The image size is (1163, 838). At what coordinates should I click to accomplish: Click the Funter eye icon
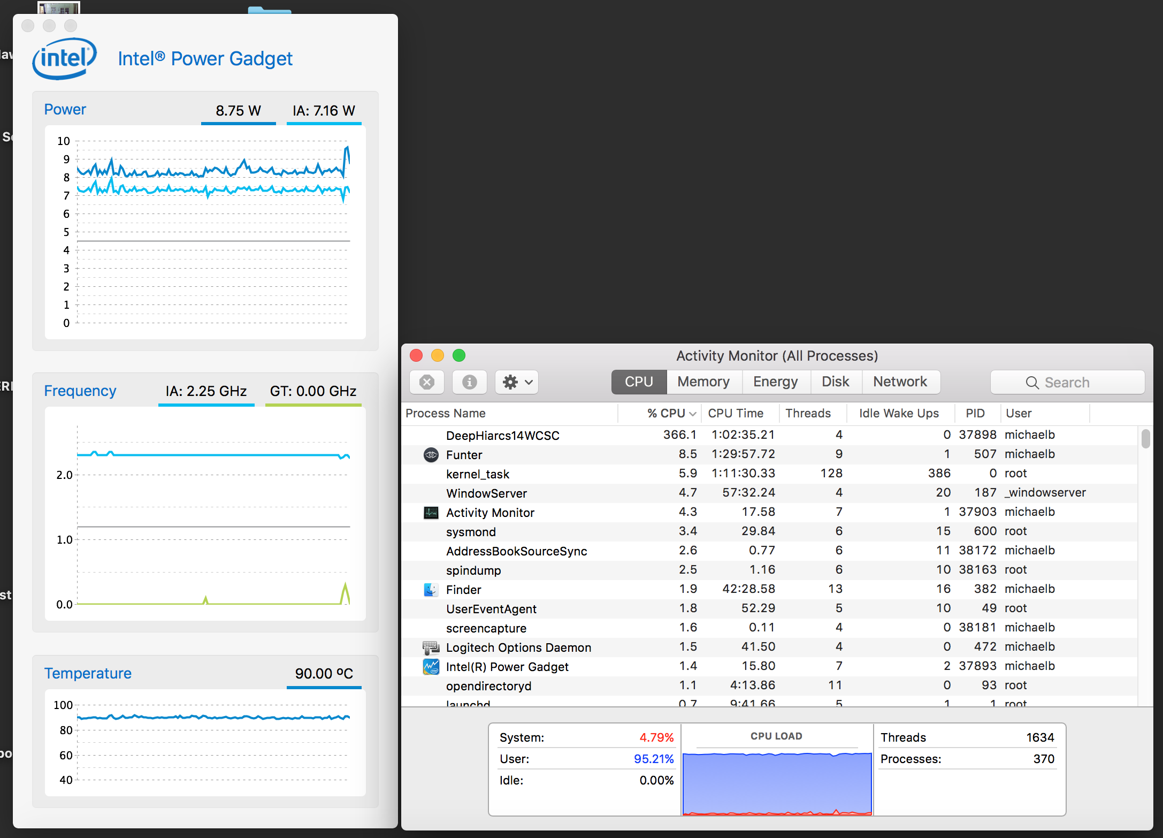pyautogui.click(x=431, y=455)
